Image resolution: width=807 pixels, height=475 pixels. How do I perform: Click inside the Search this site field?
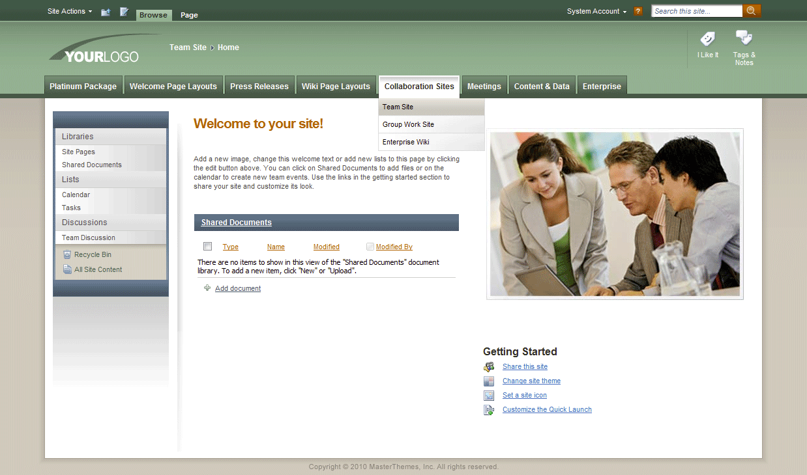coord(694,10)
